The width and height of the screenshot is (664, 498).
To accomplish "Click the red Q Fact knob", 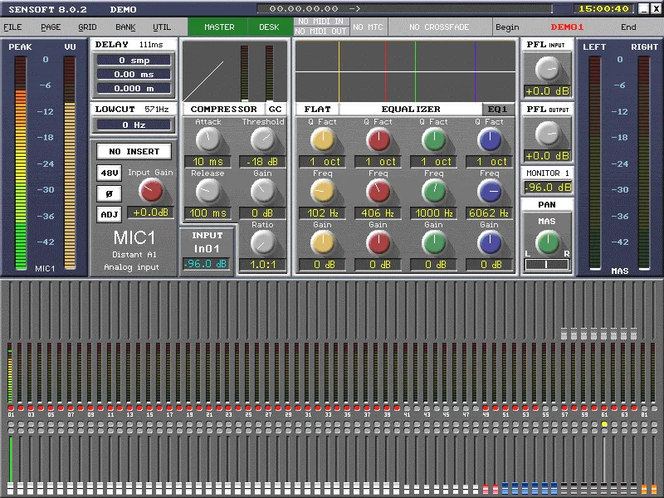I will 378,139.
